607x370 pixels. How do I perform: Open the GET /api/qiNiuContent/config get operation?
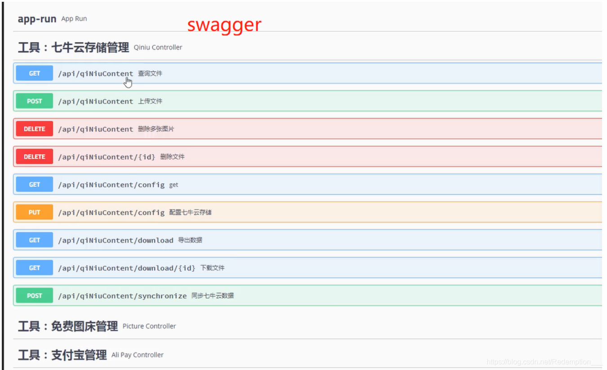[308, 184]
